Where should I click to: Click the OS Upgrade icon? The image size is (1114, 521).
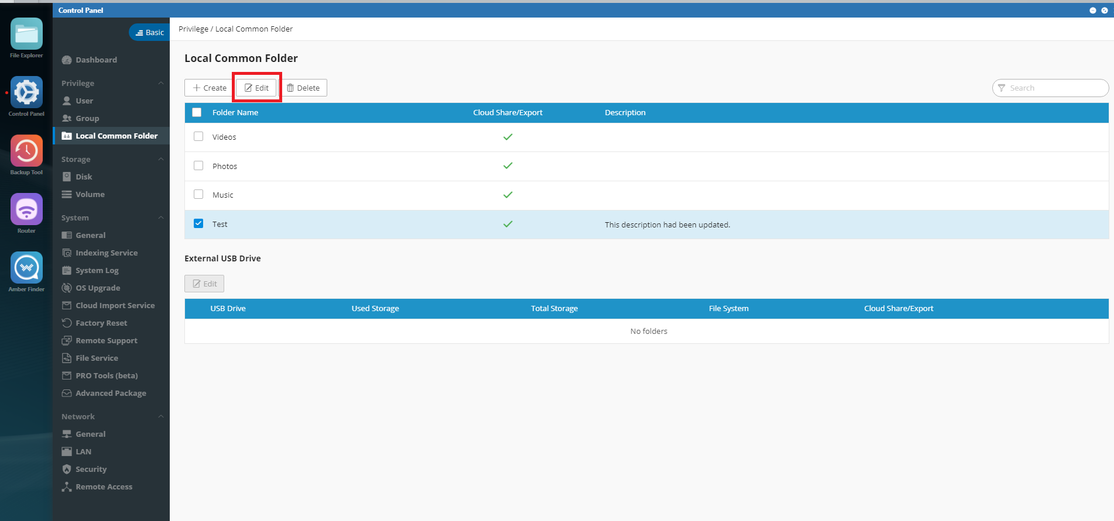point(67,288)
